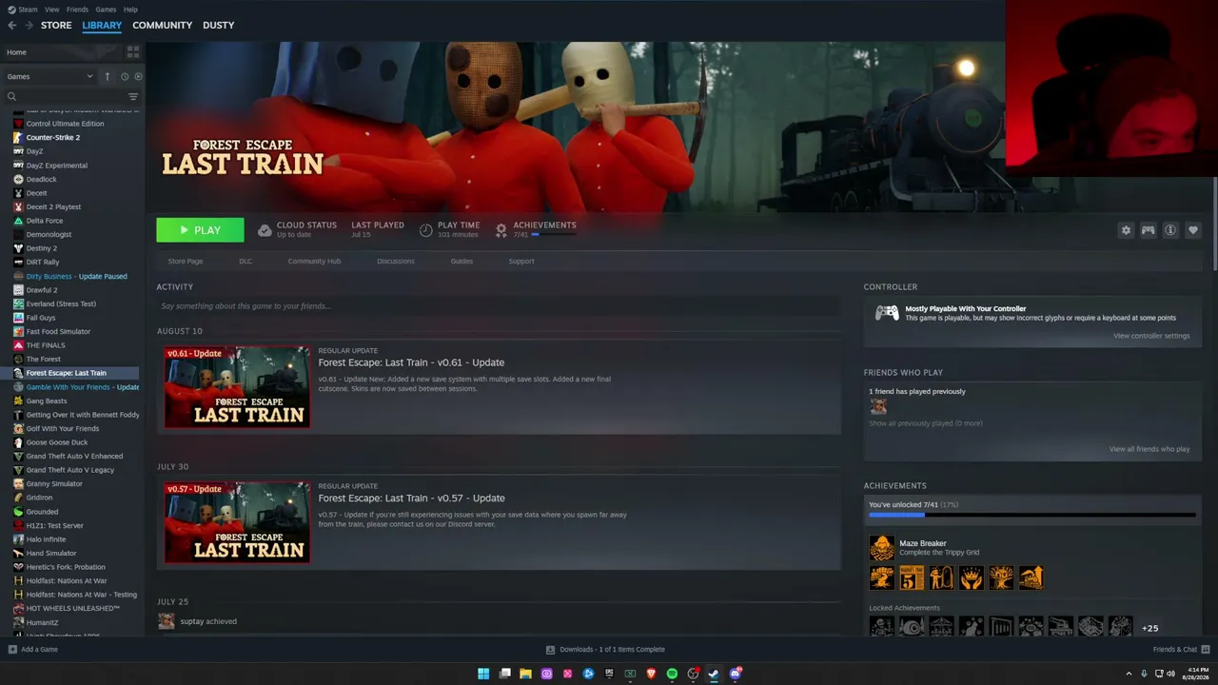Open the crown-in-hands unlocked achievement icon
This screenshot has height=685, width=1218.
tap(971, 577)
